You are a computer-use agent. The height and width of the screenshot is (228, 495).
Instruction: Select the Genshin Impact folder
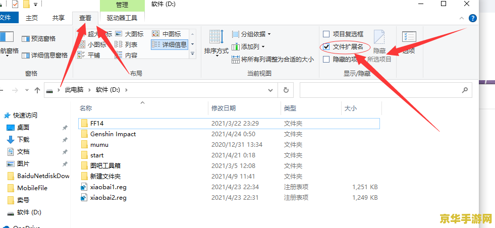click(229, 134)
